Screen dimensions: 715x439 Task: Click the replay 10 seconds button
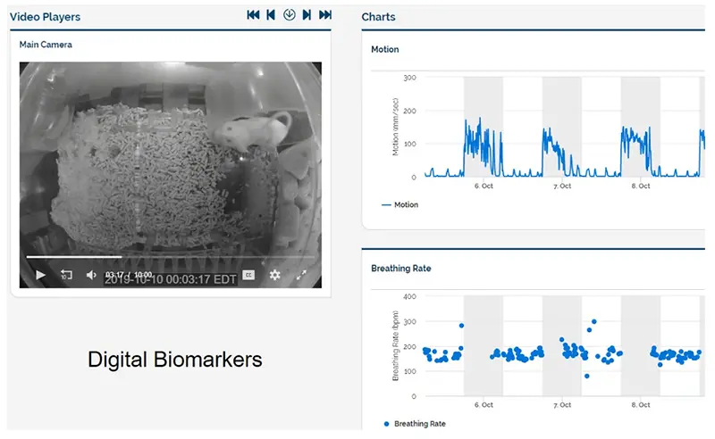[x=66, y=275]
